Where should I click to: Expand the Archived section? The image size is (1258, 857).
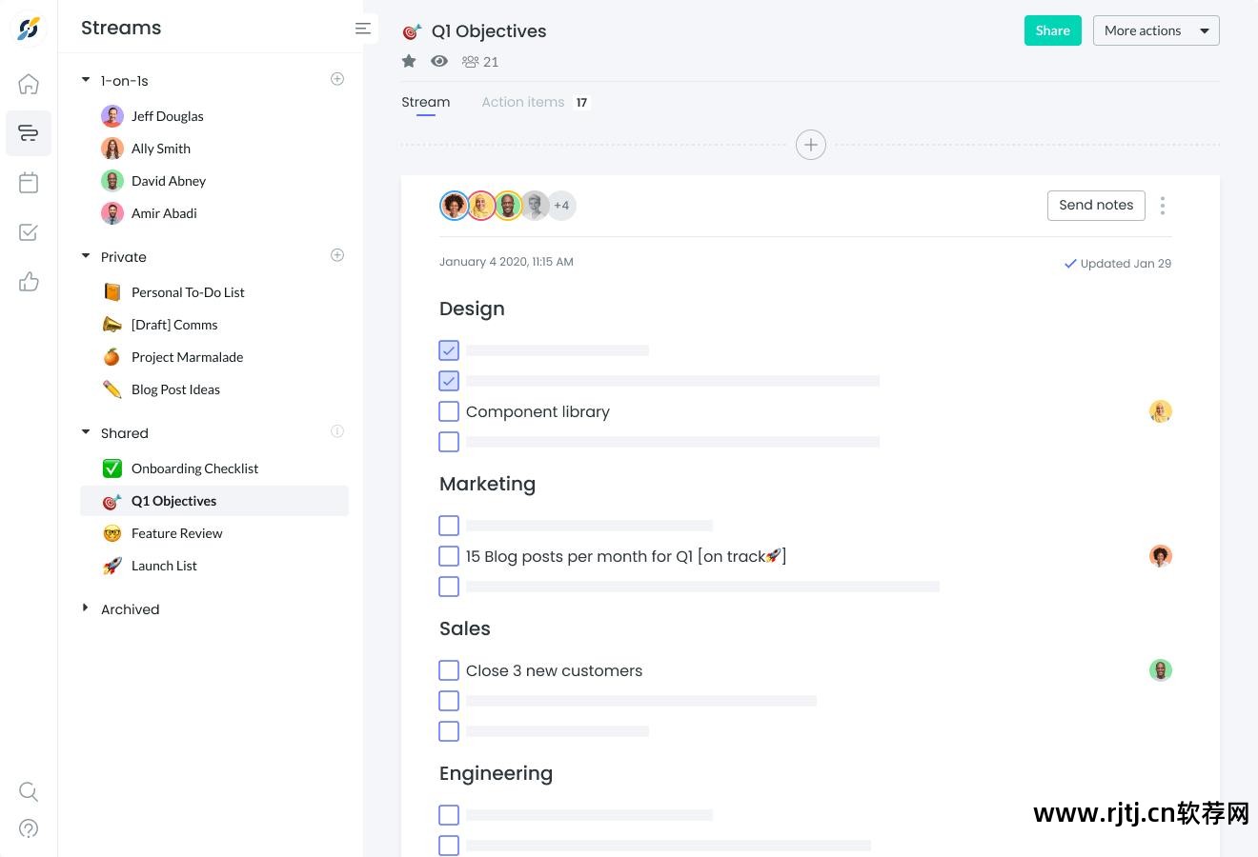click(86, 608)
